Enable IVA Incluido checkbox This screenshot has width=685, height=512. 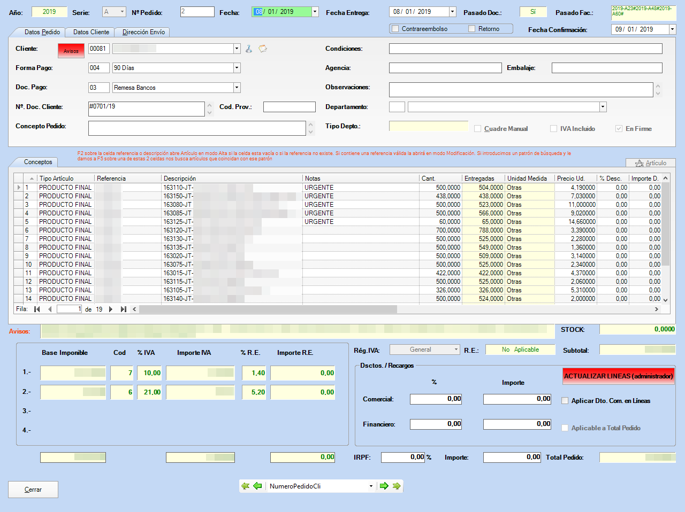tap(554, 129)
